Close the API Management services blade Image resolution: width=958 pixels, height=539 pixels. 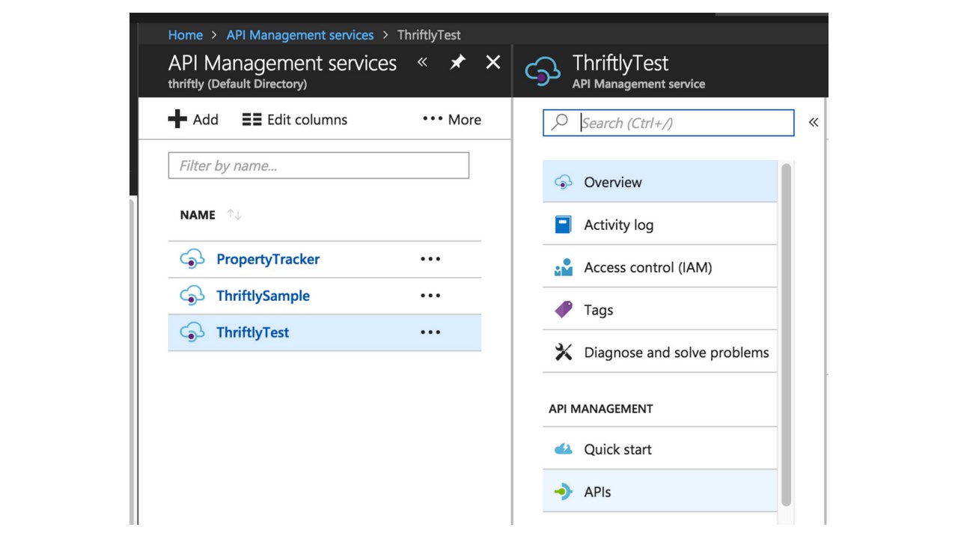(x=492, y=63)
